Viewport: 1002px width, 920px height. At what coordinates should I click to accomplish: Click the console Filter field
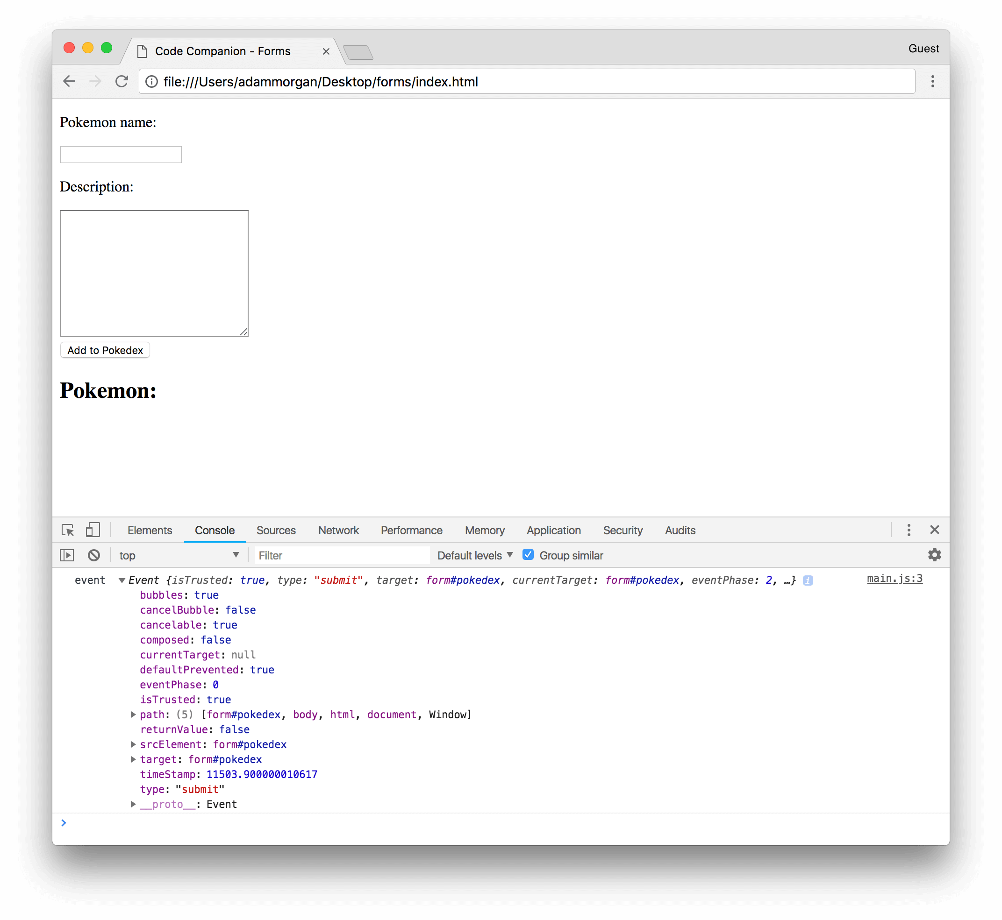(342, 555)
